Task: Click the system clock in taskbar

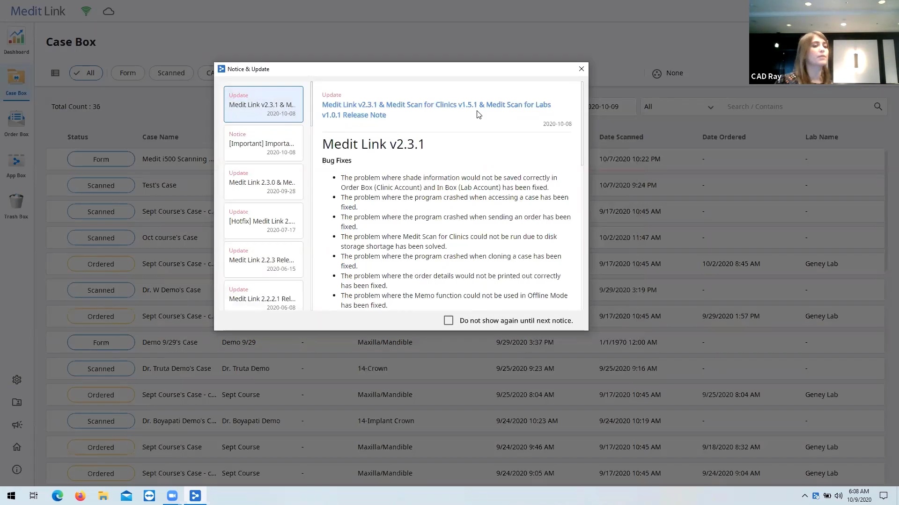Action: tap(859, 496)
